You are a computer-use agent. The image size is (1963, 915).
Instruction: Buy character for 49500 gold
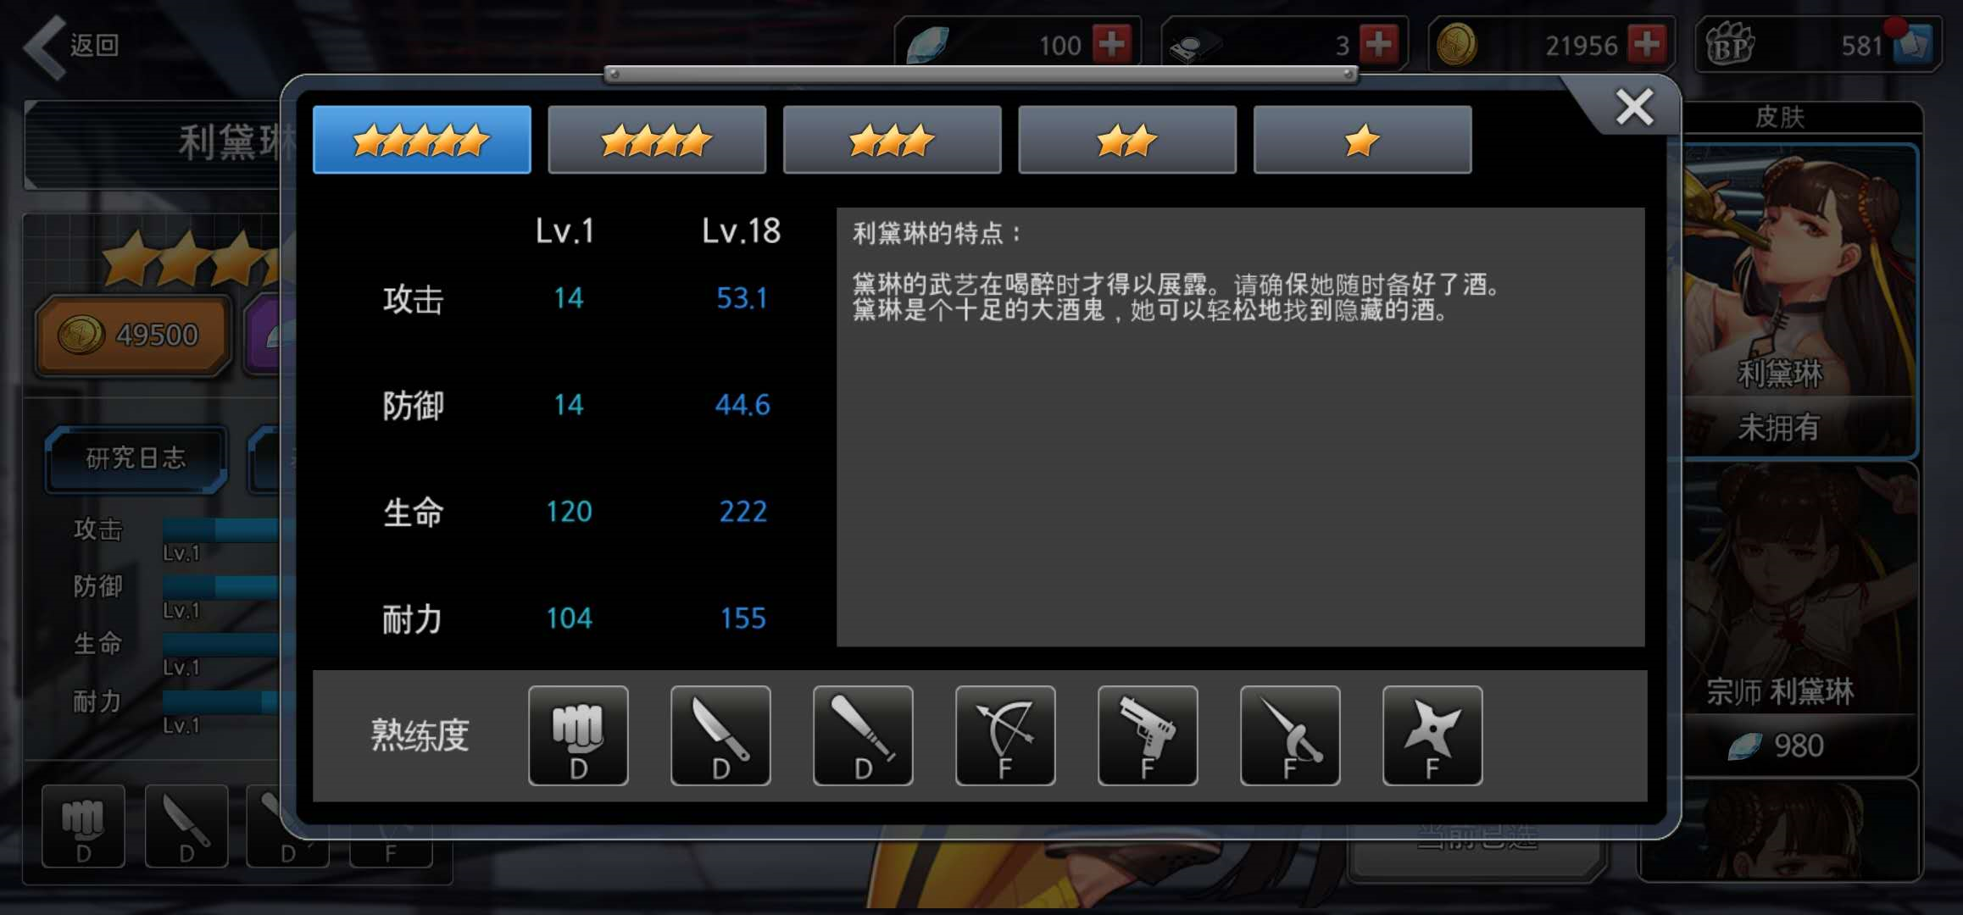133,335
